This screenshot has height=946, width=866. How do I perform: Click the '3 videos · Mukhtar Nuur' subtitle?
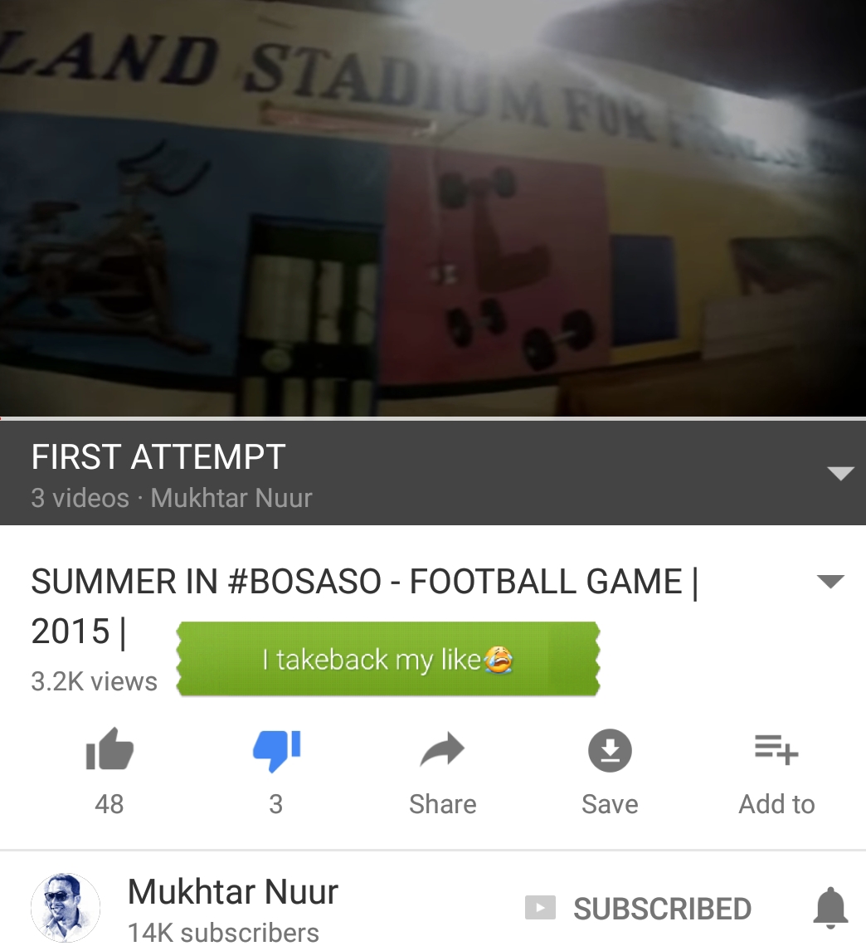tap(171, 499)
